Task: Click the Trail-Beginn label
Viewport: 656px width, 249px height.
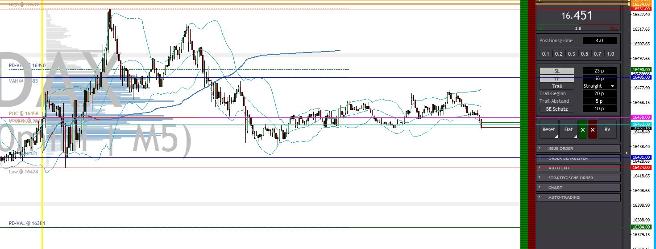Action: click(x=552, y=94)
